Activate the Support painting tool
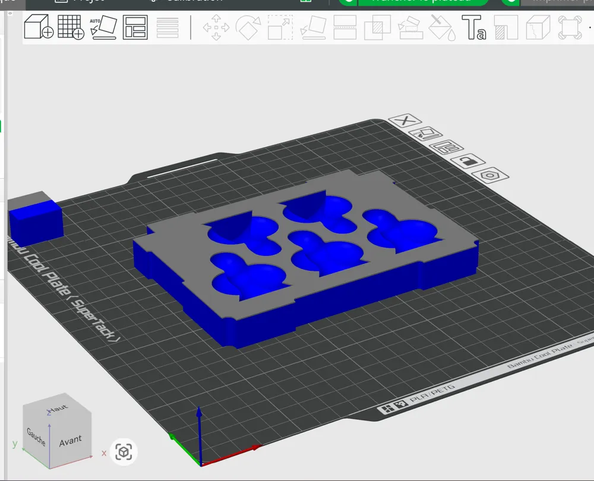The height and width of the screenshot is (481, 594). pos(410,27)
